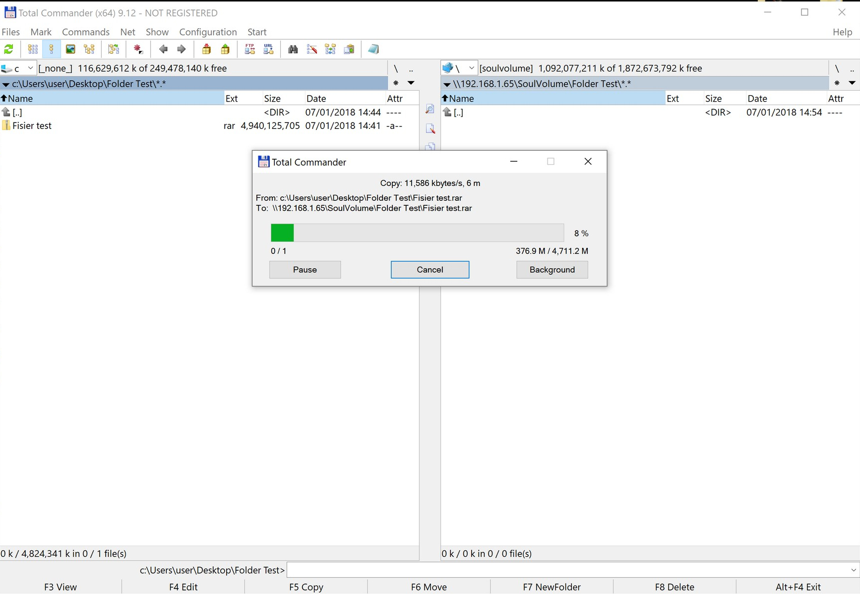Click the pack files icon
Screen dimensions: 860x594
coord(206,49)
